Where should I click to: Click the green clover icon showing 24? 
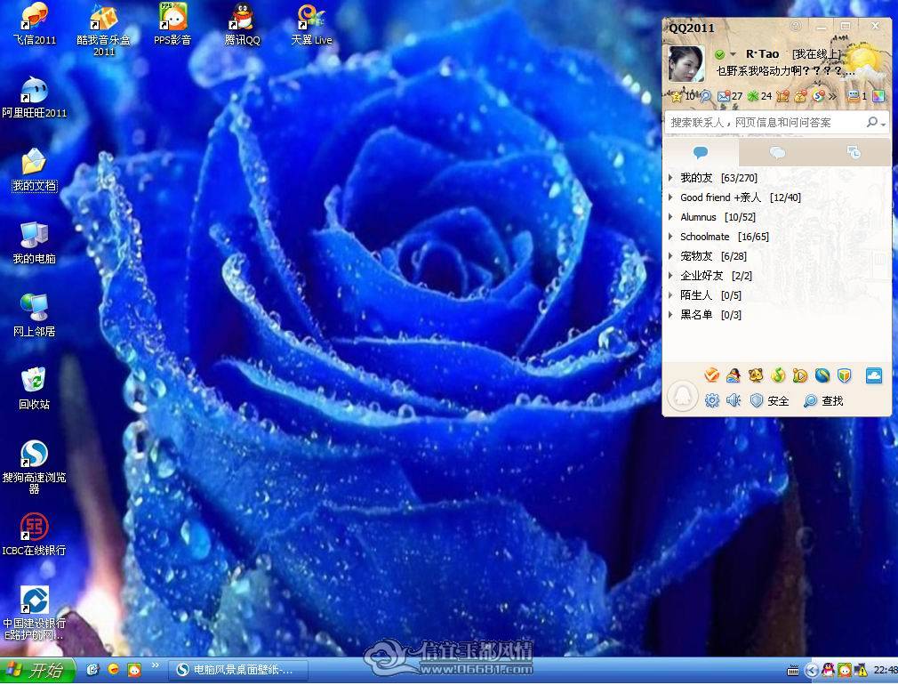752,96
